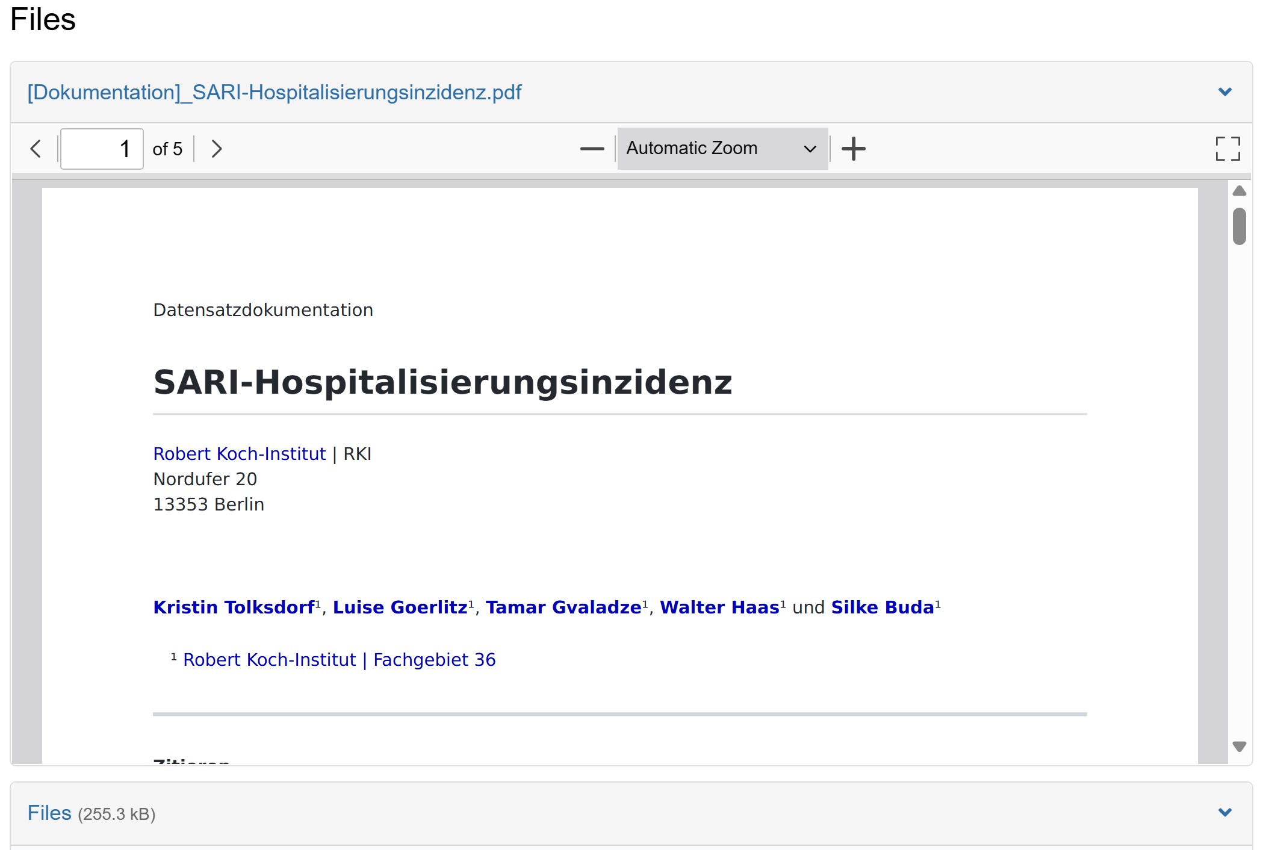This screenshot has height=850, width=1269.
Task: Go to previous PDF page arrow
Action: click(36, 149)
